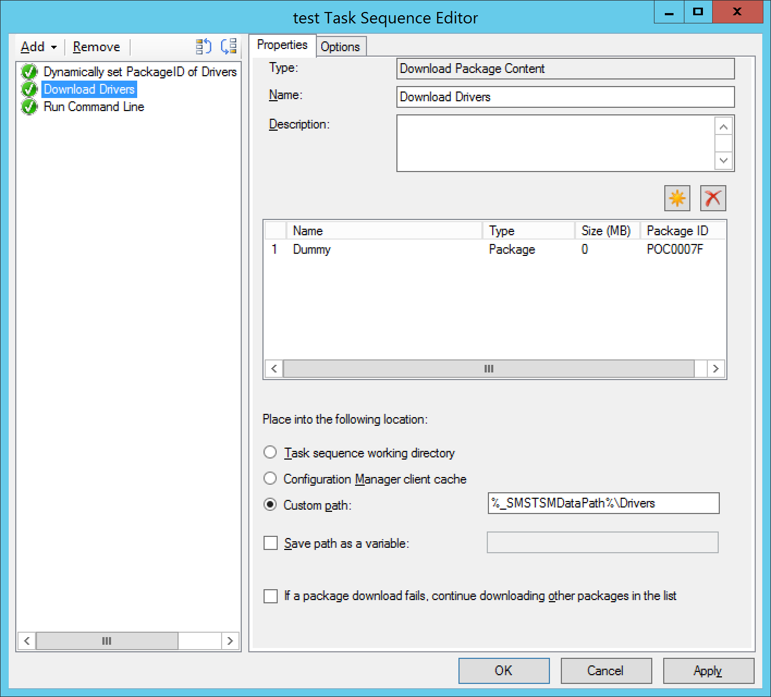Sort the package list by Type column
The width and height of the screenshot is (771, 697).
529,231
